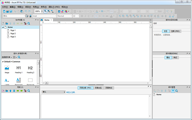Switch to the 页面样式 tab
192x120 pixels.
click(x=109, y=88)
